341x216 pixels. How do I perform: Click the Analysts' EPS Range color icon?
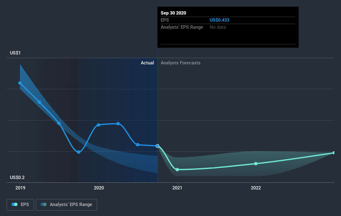coord(44,204)
